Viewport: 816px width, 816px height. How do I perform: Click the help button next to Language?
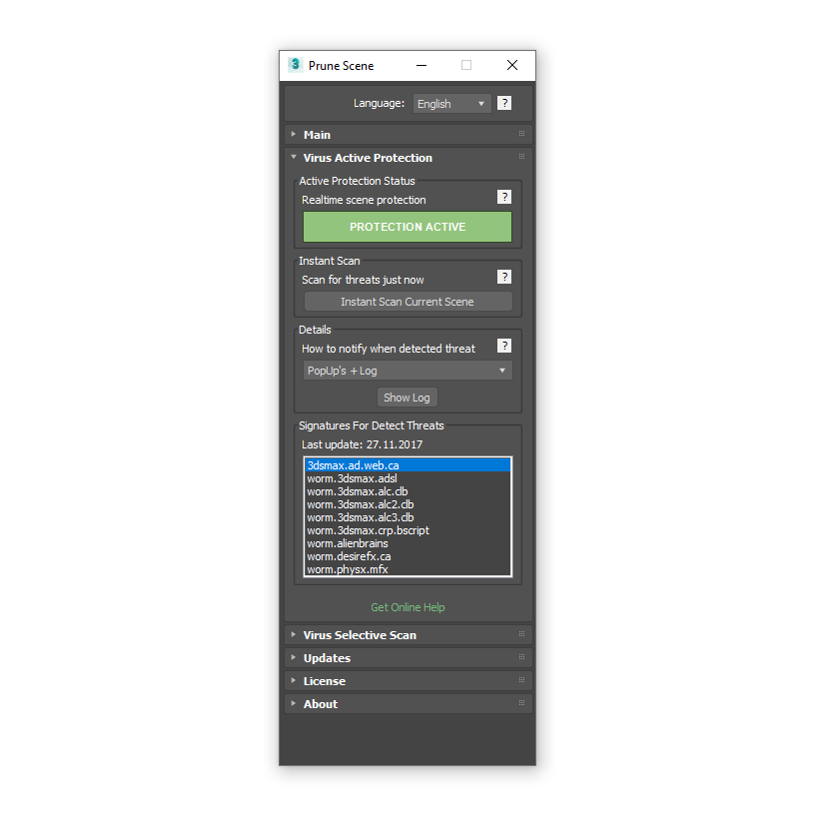pos(504,103)
